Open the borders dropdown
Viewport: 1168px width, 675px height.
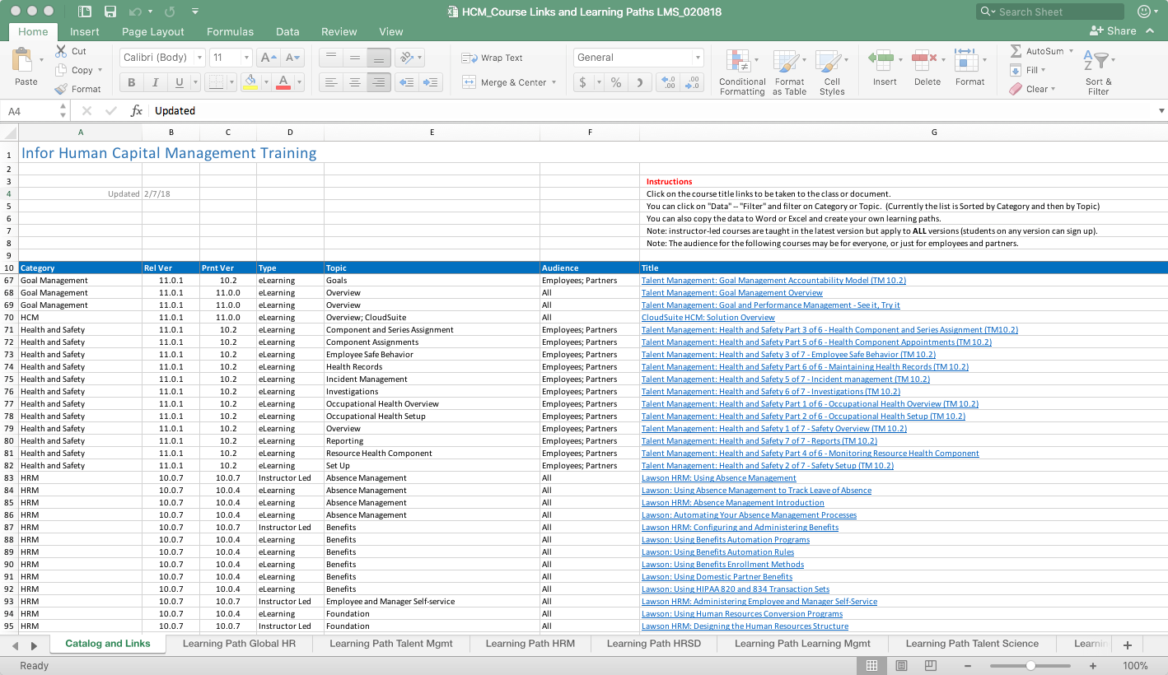(x=231, y=82)
